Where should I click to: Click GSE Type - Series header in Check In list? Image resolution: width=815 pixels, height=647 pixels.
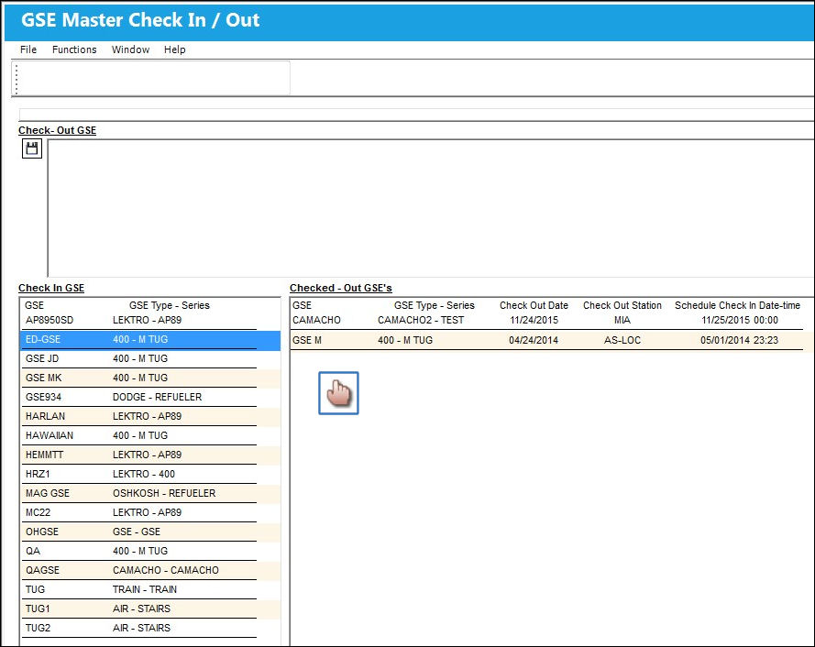[x=170, y=305]
